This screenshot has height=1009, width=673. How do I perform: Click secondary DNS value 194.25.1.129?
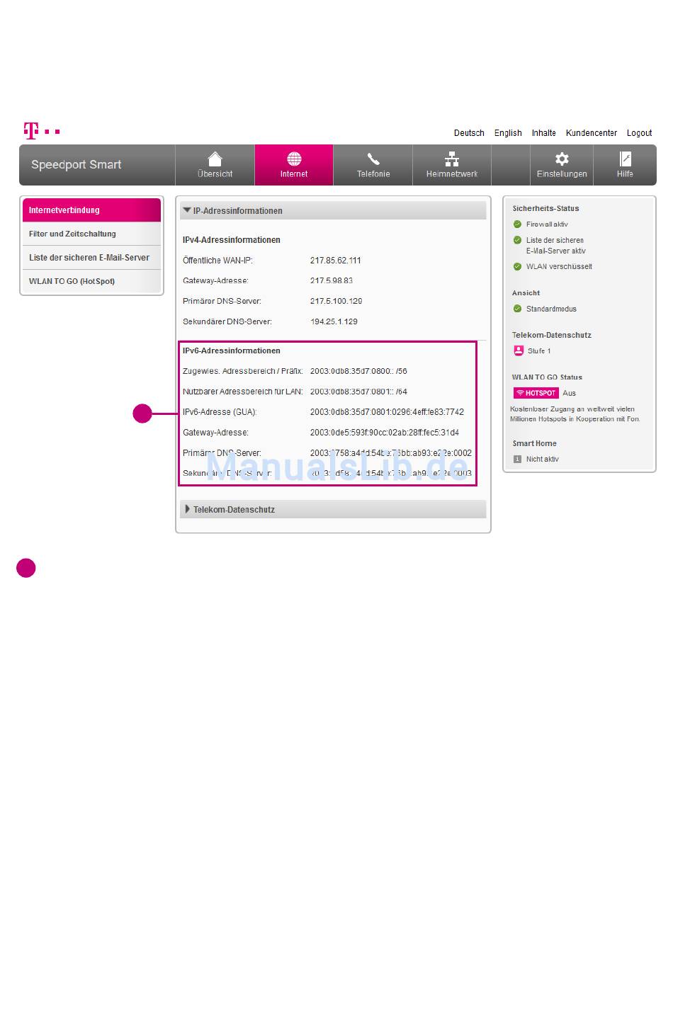point(334,321)
